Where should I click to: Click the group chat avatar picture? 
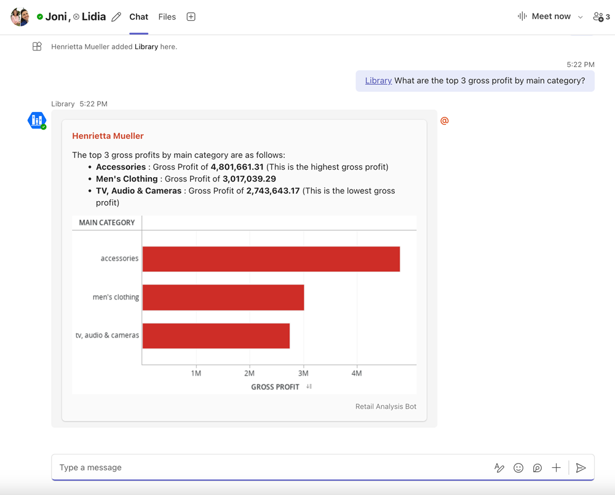[x=20, y=17]
